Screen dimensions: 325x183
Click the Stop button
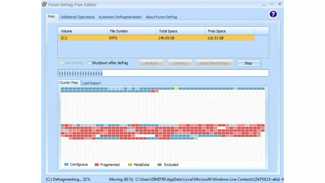point(248,63)
